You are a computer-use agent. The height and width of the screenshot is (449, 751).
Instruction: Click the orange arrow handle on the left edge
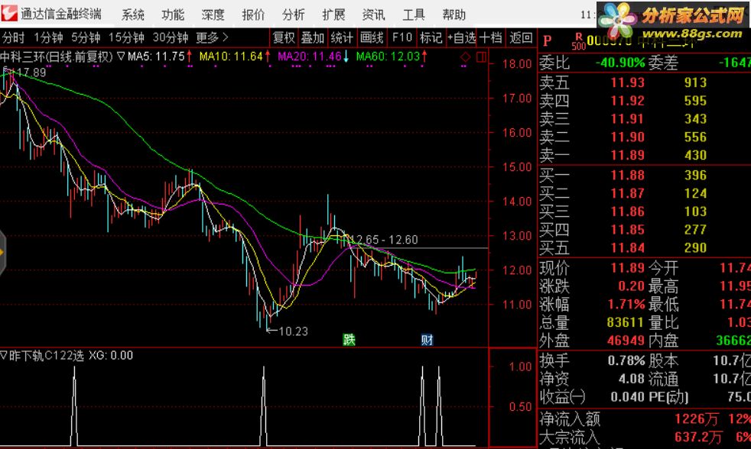(x=2, y=253)
